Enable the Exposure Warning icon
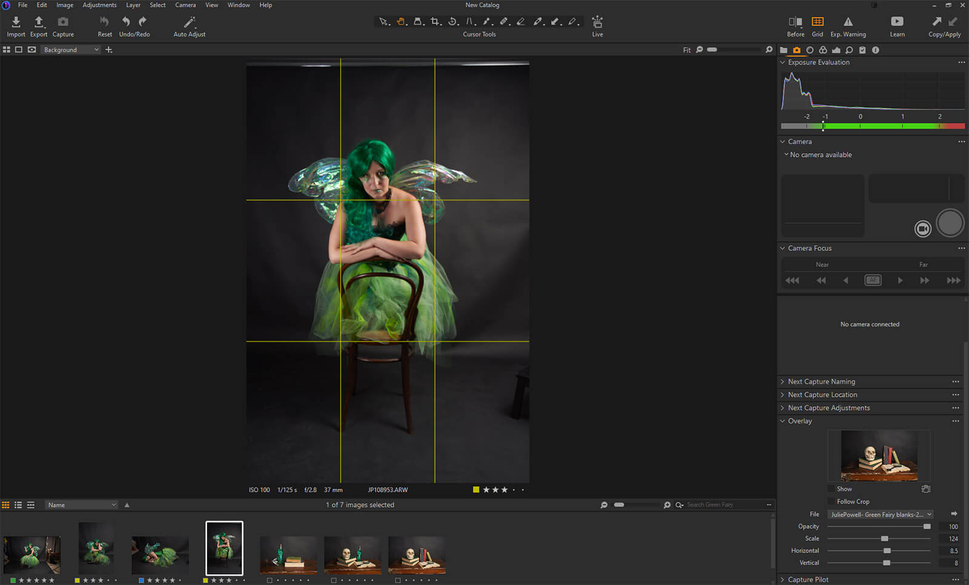 coord(848,22)
